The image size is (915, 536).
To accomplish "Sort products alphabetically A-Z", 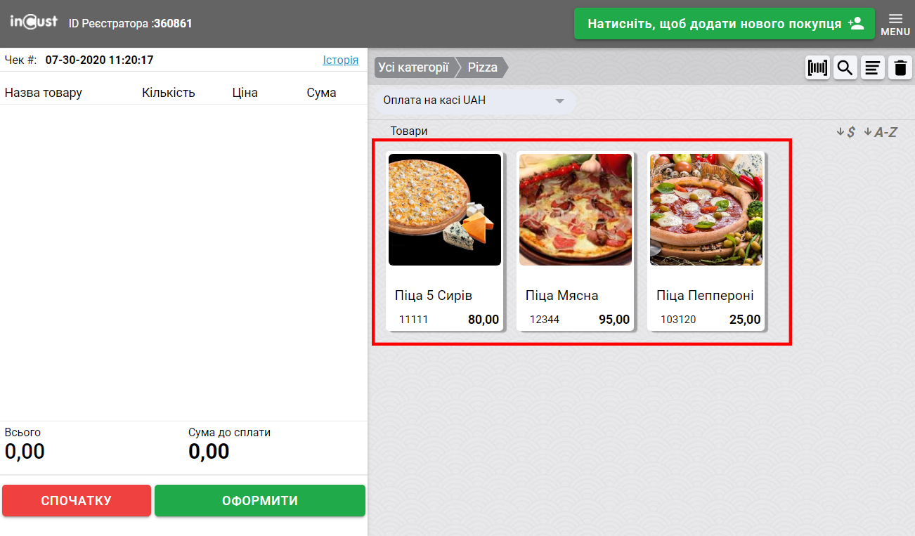I will tap(881, 132).
